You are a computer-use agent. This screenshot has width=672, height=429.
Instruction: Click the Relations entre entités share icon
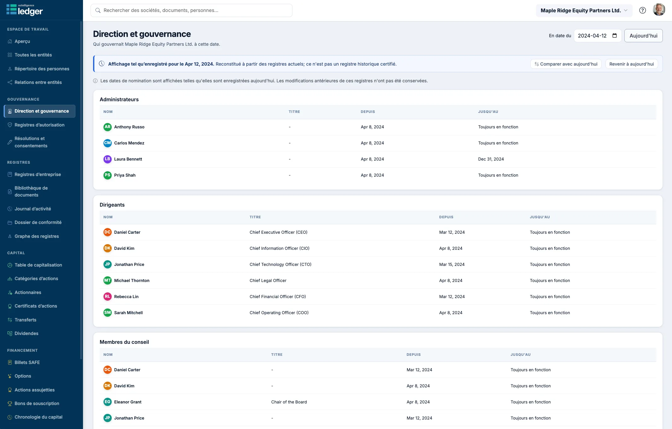coord(10,82)
